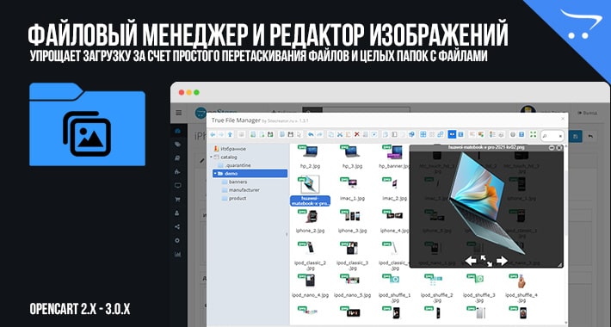This screenshot has width=611, height=327.
Task: Open the admin sidebar gear settings icon
Action: coord(177,240)
